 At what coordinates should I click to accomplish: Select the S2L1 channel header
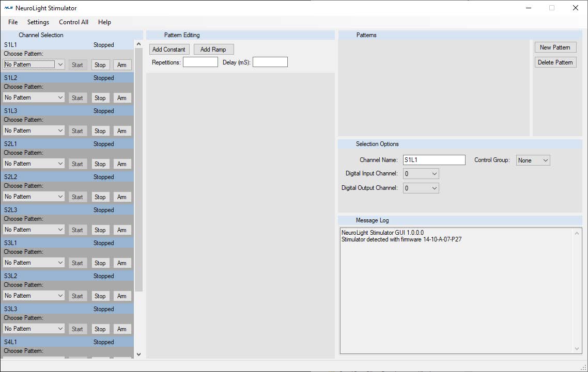coord(67,144)
